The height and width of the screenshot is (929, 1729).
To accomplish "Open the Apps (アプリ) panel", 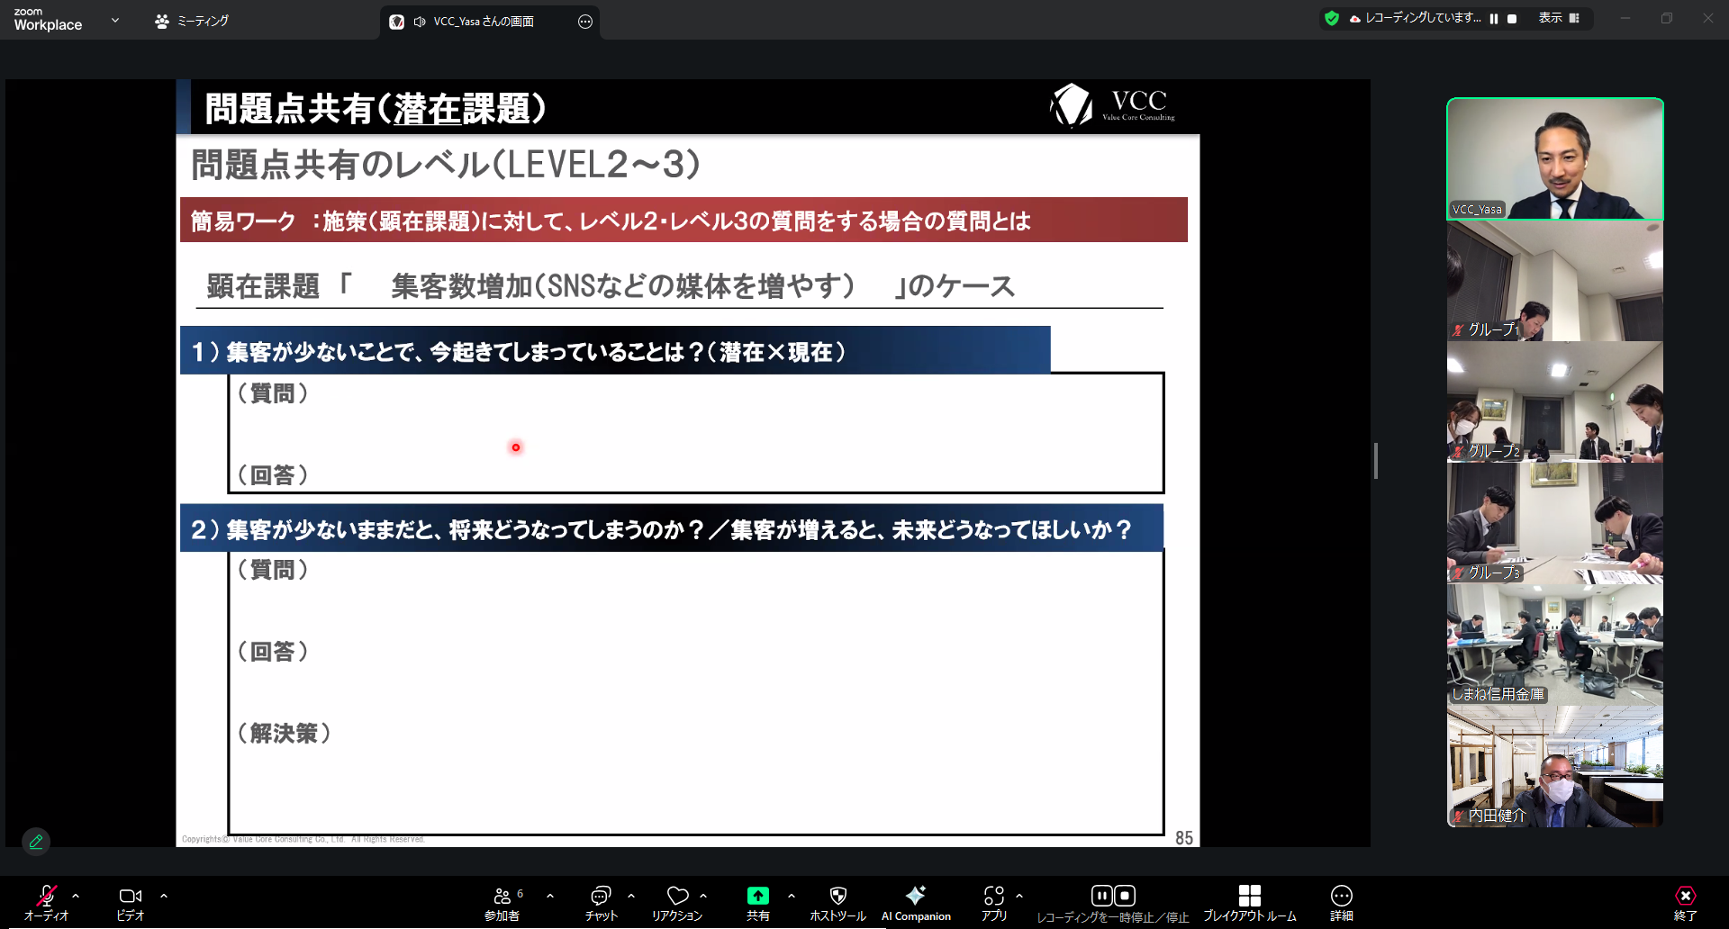I will (993, 903).
